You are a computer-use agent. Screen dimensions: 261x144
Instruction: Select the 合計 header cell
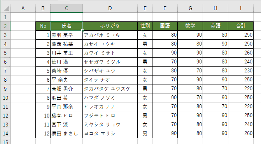pos(241,26)
